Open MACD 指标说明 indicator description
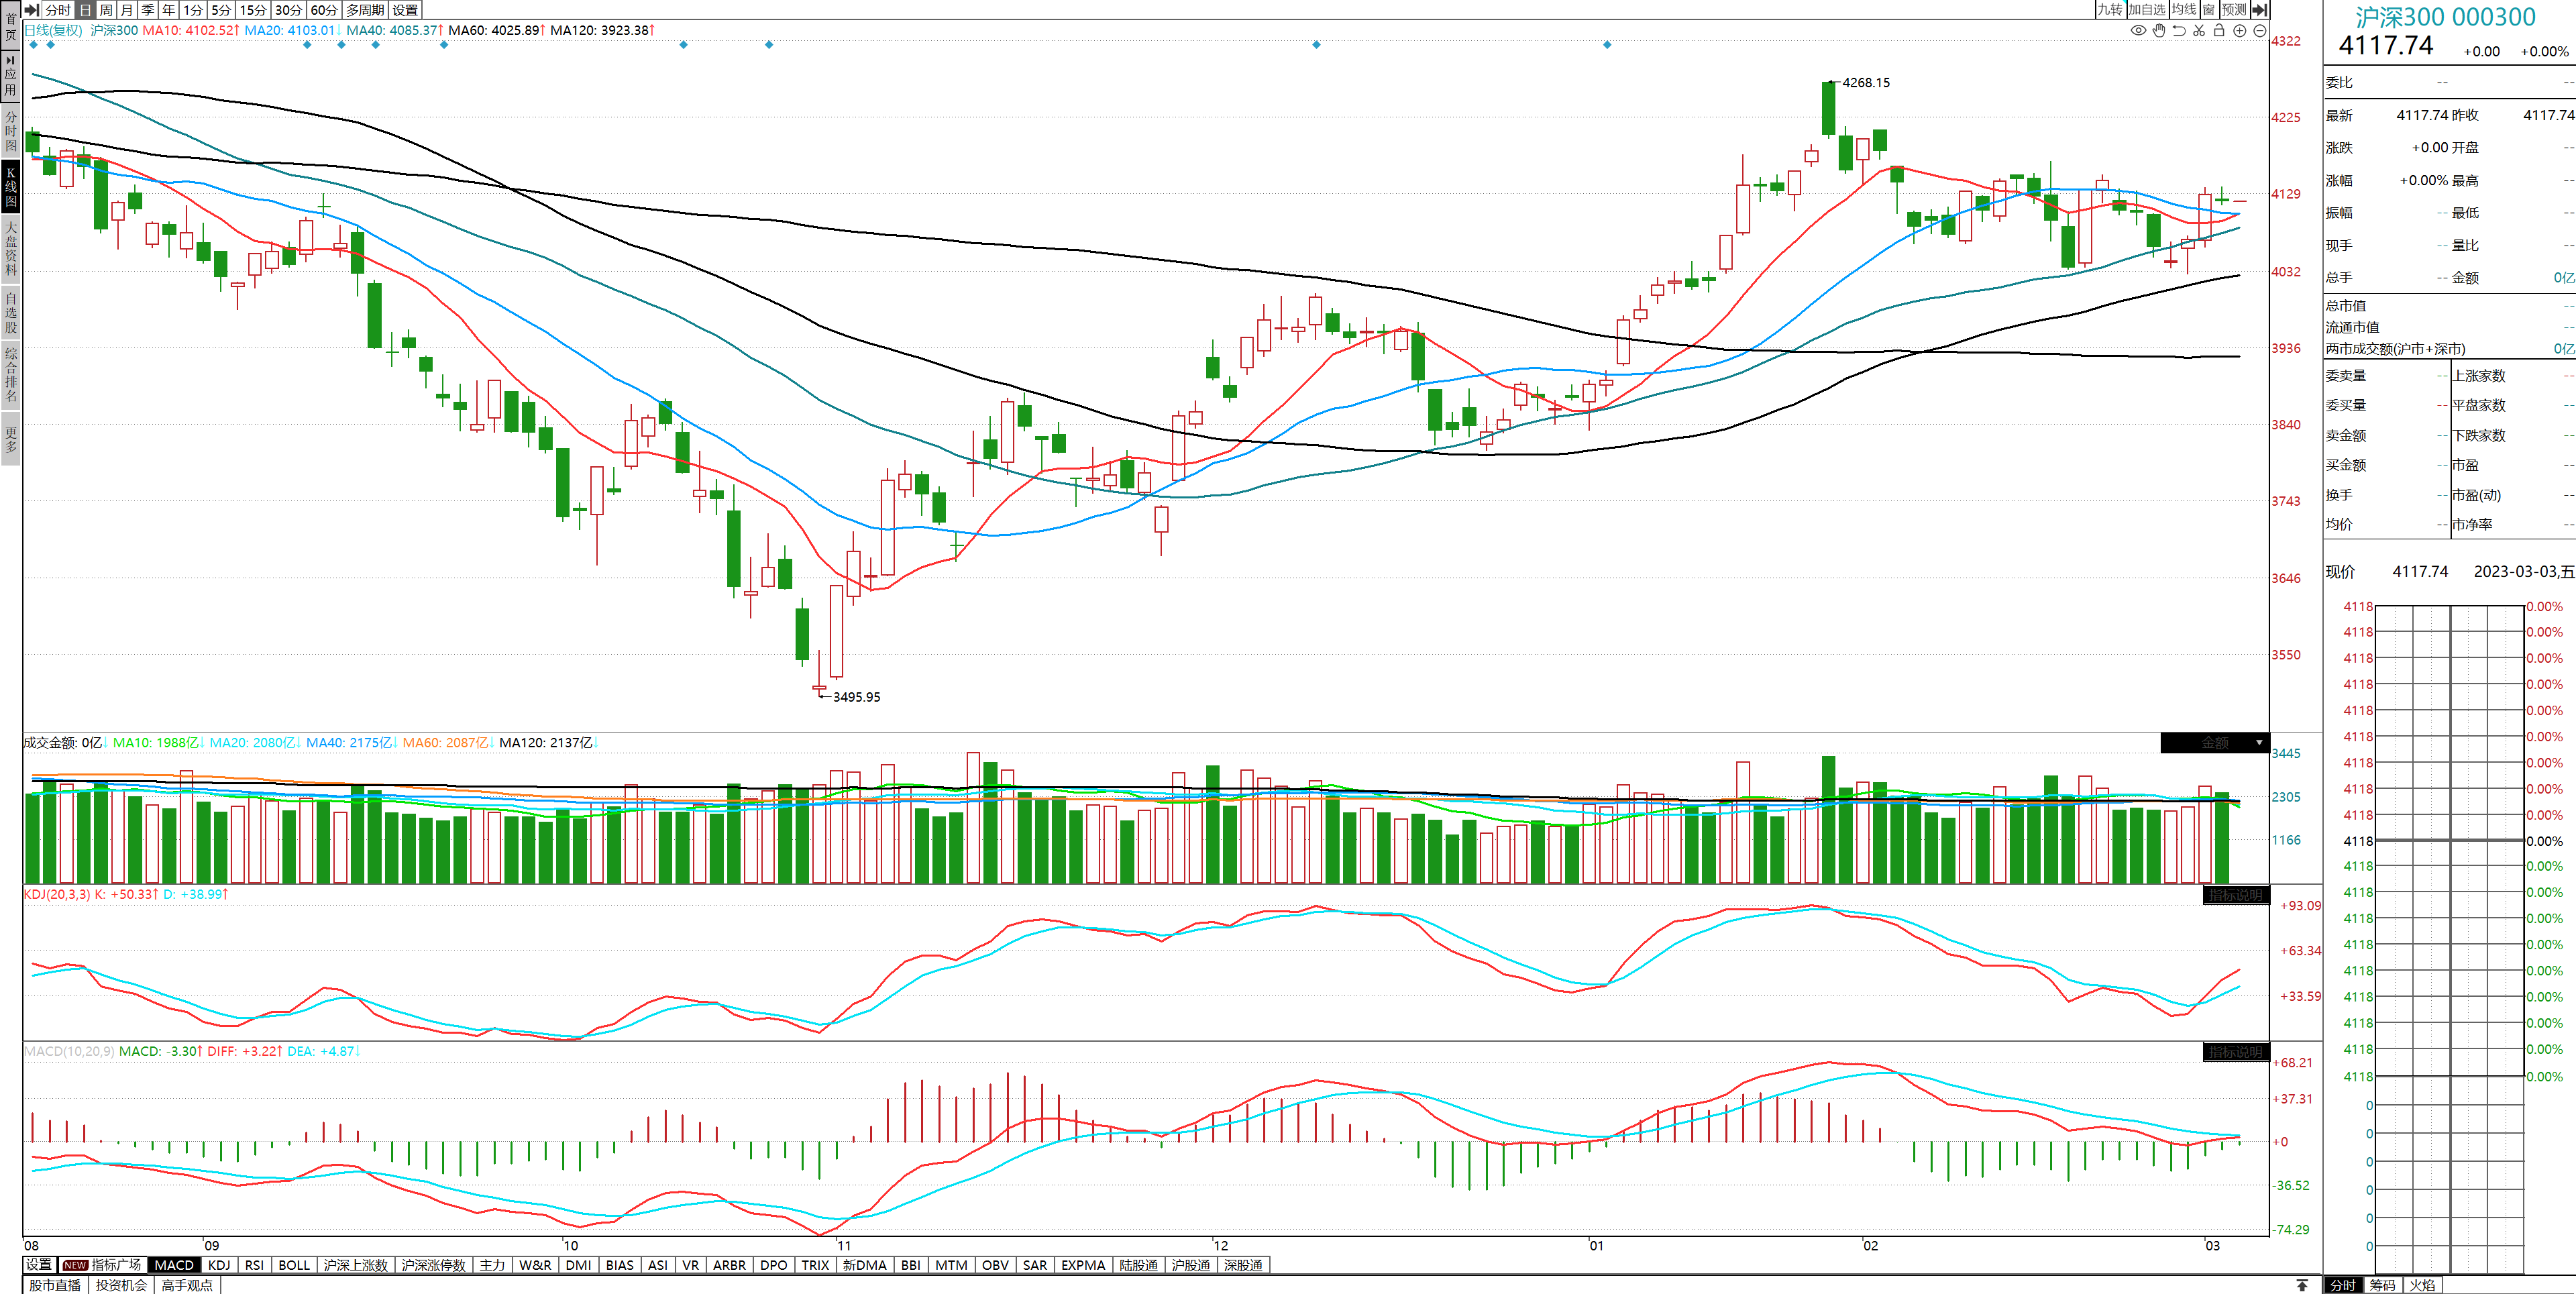2576x1294 pixels. pyautogui.click(x=2235, y=1052)
